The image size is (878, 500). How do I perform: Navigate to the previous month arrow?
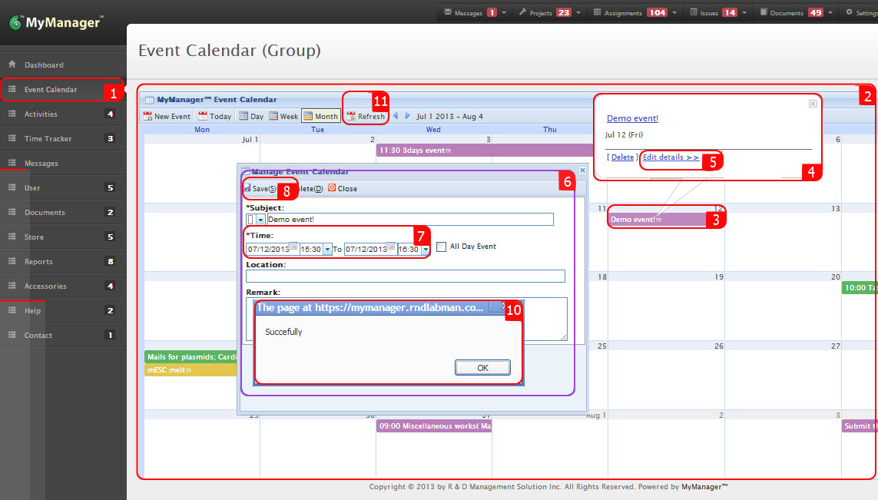[x=394, y=116]
